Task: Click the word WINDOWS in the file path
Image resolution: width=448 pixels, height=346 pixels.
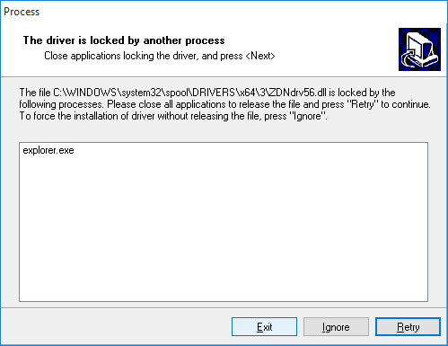Action: (x=90, y=93)
